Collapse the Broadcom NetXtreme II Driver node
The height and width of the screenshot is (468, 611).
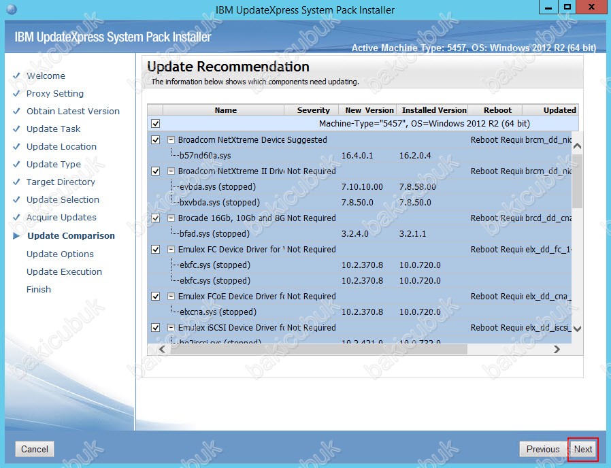[x=171, y=171]
